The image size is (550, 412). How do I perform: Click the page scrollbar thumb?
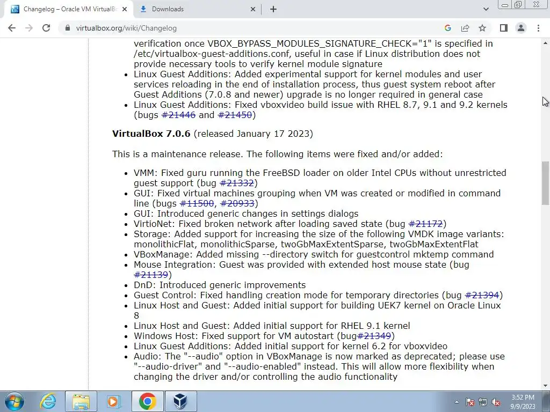pos(545,182)
